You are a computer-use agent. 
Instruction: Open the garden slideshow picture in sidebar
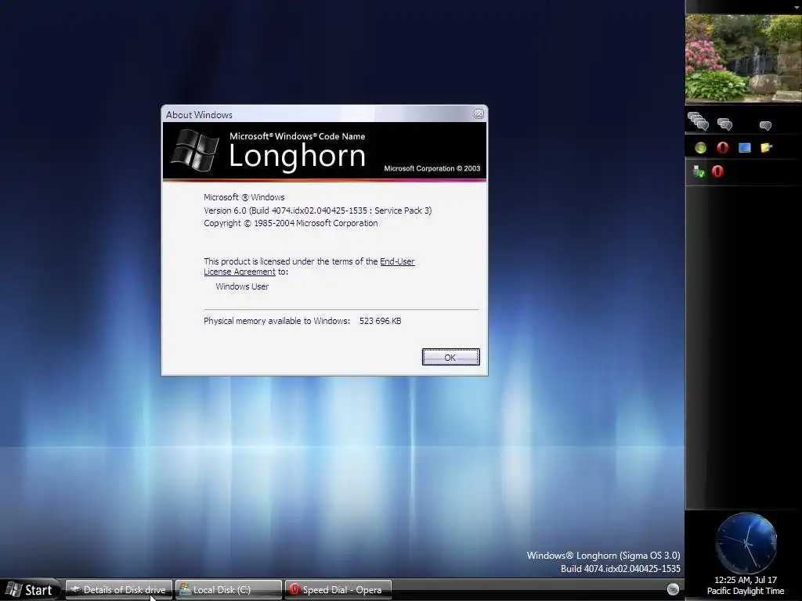coord(743,58)
